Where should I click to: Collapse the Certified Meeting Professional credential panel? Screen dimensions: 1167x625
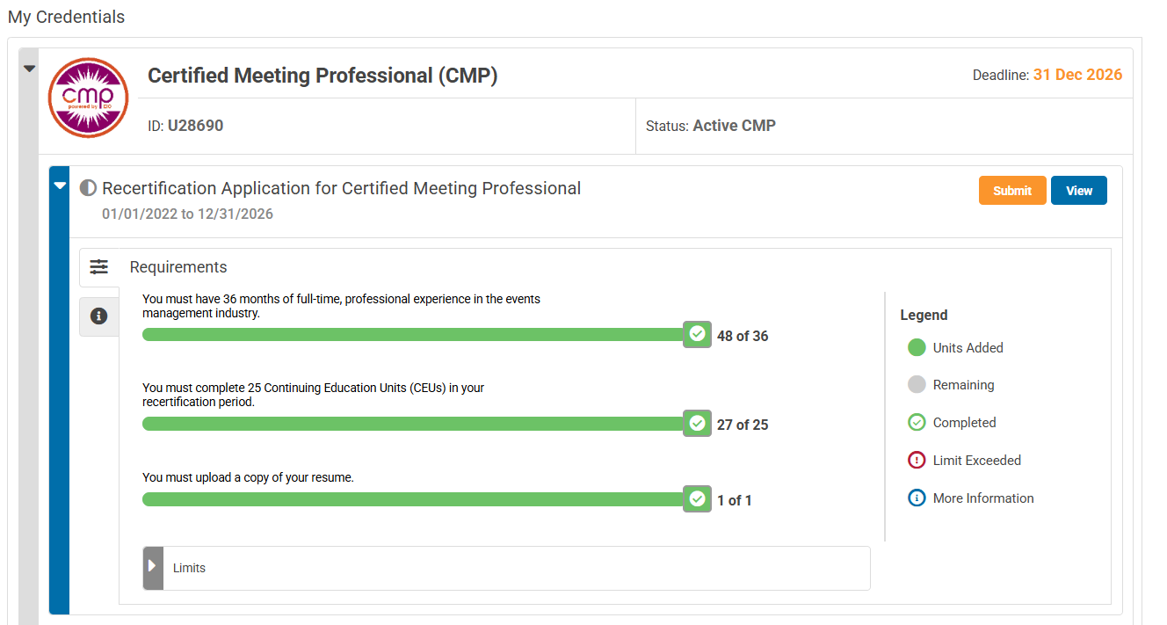(29, 69)
